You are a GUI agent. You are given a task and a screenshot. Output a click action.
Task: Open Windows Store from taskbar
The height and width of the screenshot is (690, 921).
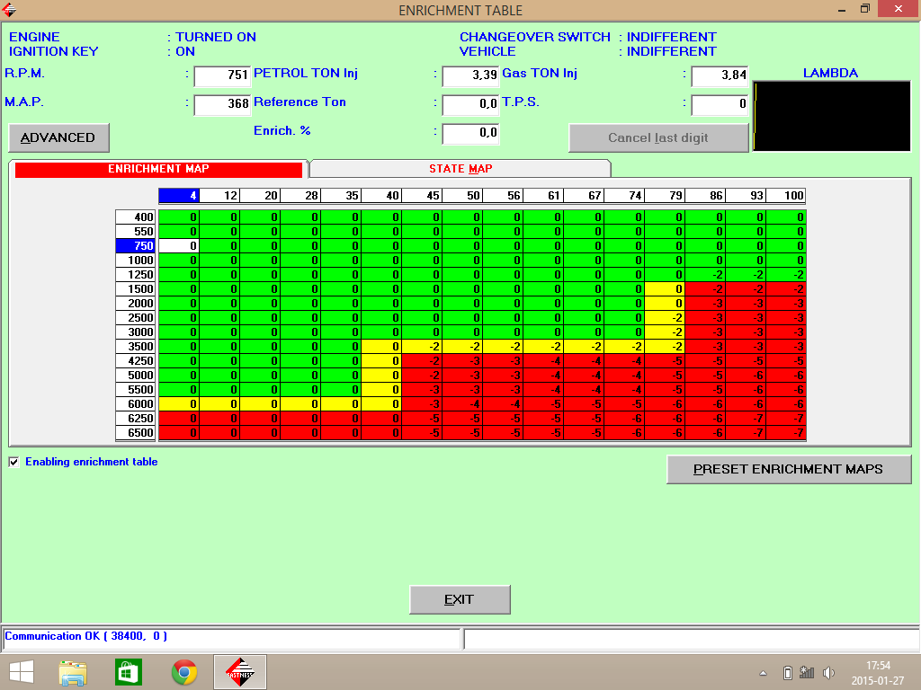(x=129, y=672)
